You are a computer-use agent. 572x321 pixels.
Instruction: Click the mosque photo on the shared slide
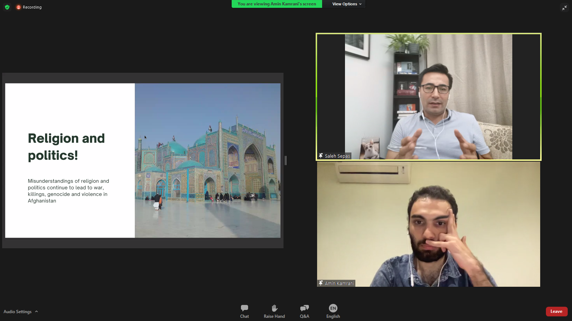click(207, 160)
